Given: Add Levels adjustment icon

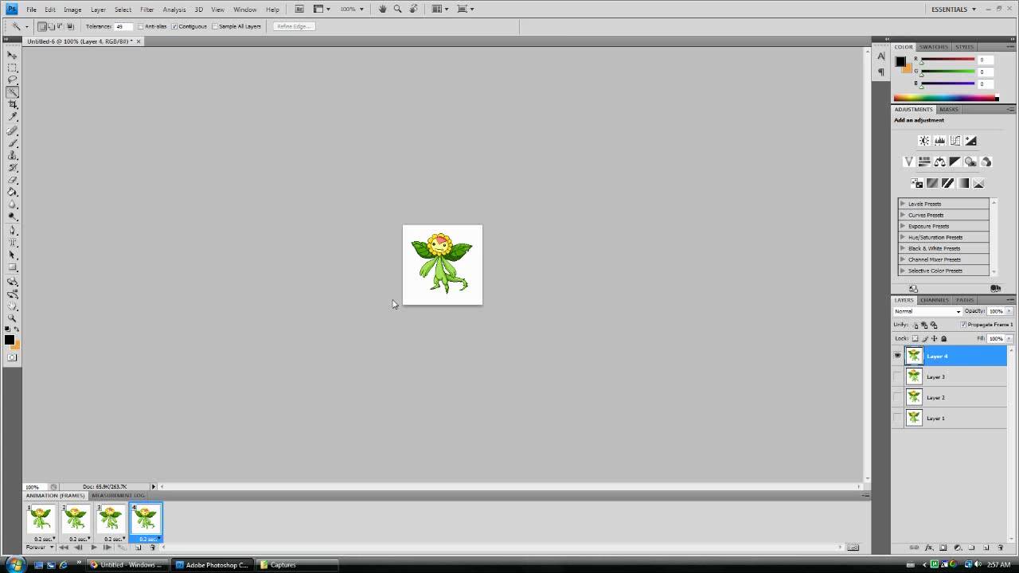Looking at the screenshot, I should pos(939,141).
